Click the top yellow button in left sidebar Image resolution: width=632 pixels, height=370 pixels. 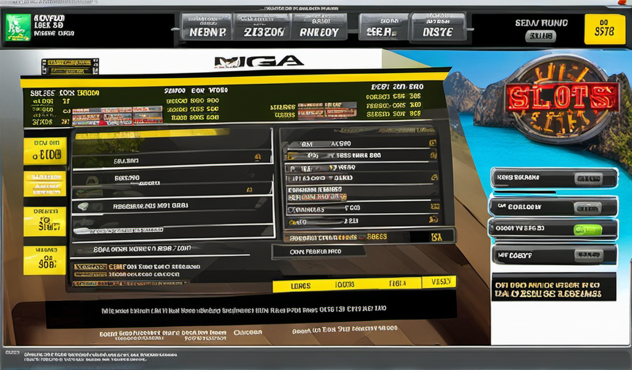point(45,151)
